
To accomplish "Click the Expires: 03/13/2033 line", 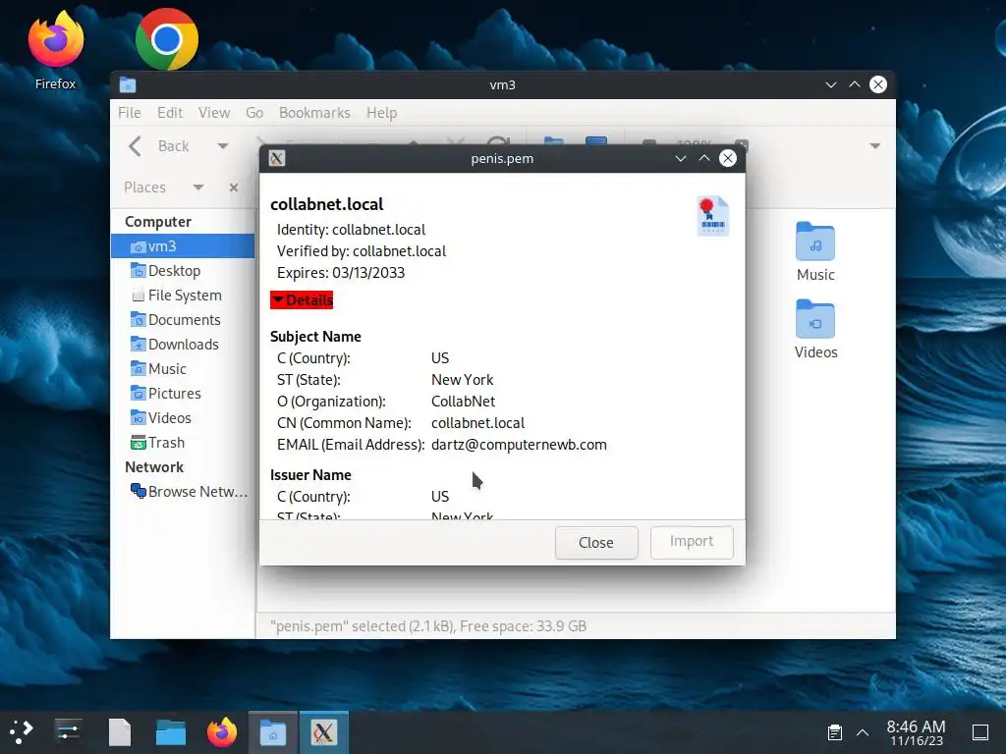I will point(341,273).
